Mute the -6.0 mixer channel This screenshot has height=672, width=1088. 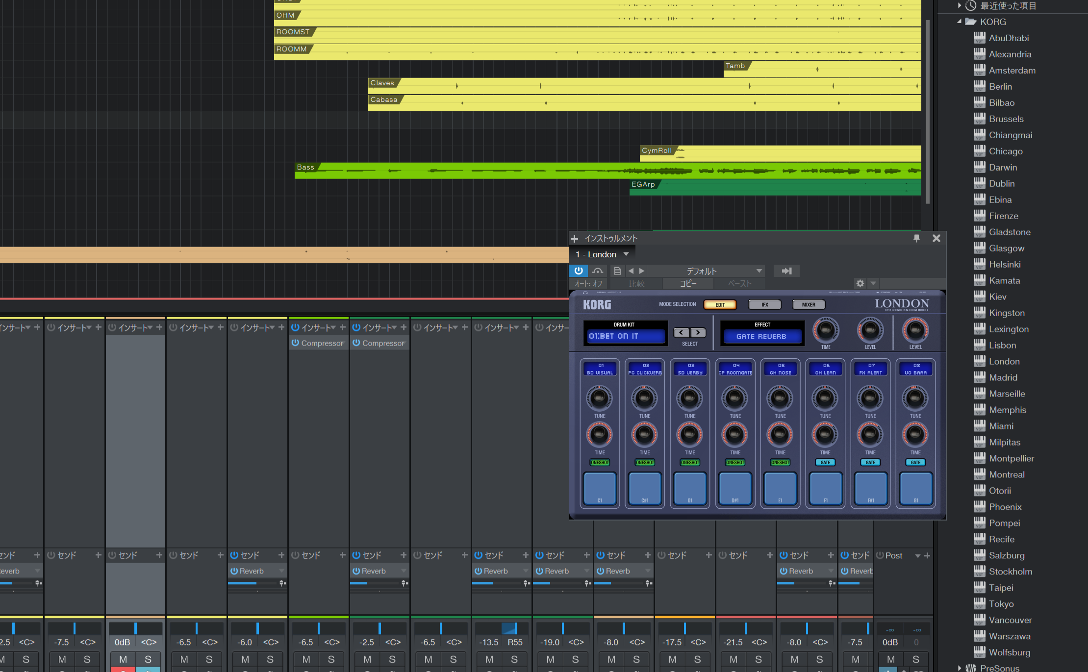point(245,659)
